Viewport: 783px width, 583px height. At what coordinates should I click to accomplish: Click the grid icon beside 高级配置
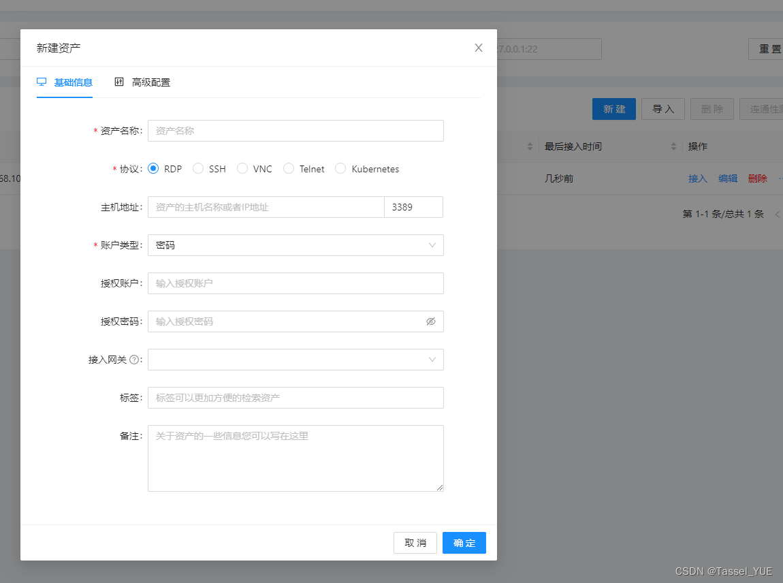pos(118,82)
